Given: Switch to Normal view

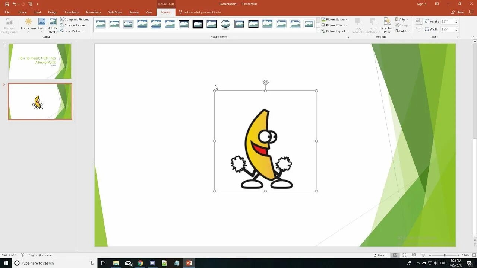Looking at the screenshot, I should [395, 255].
